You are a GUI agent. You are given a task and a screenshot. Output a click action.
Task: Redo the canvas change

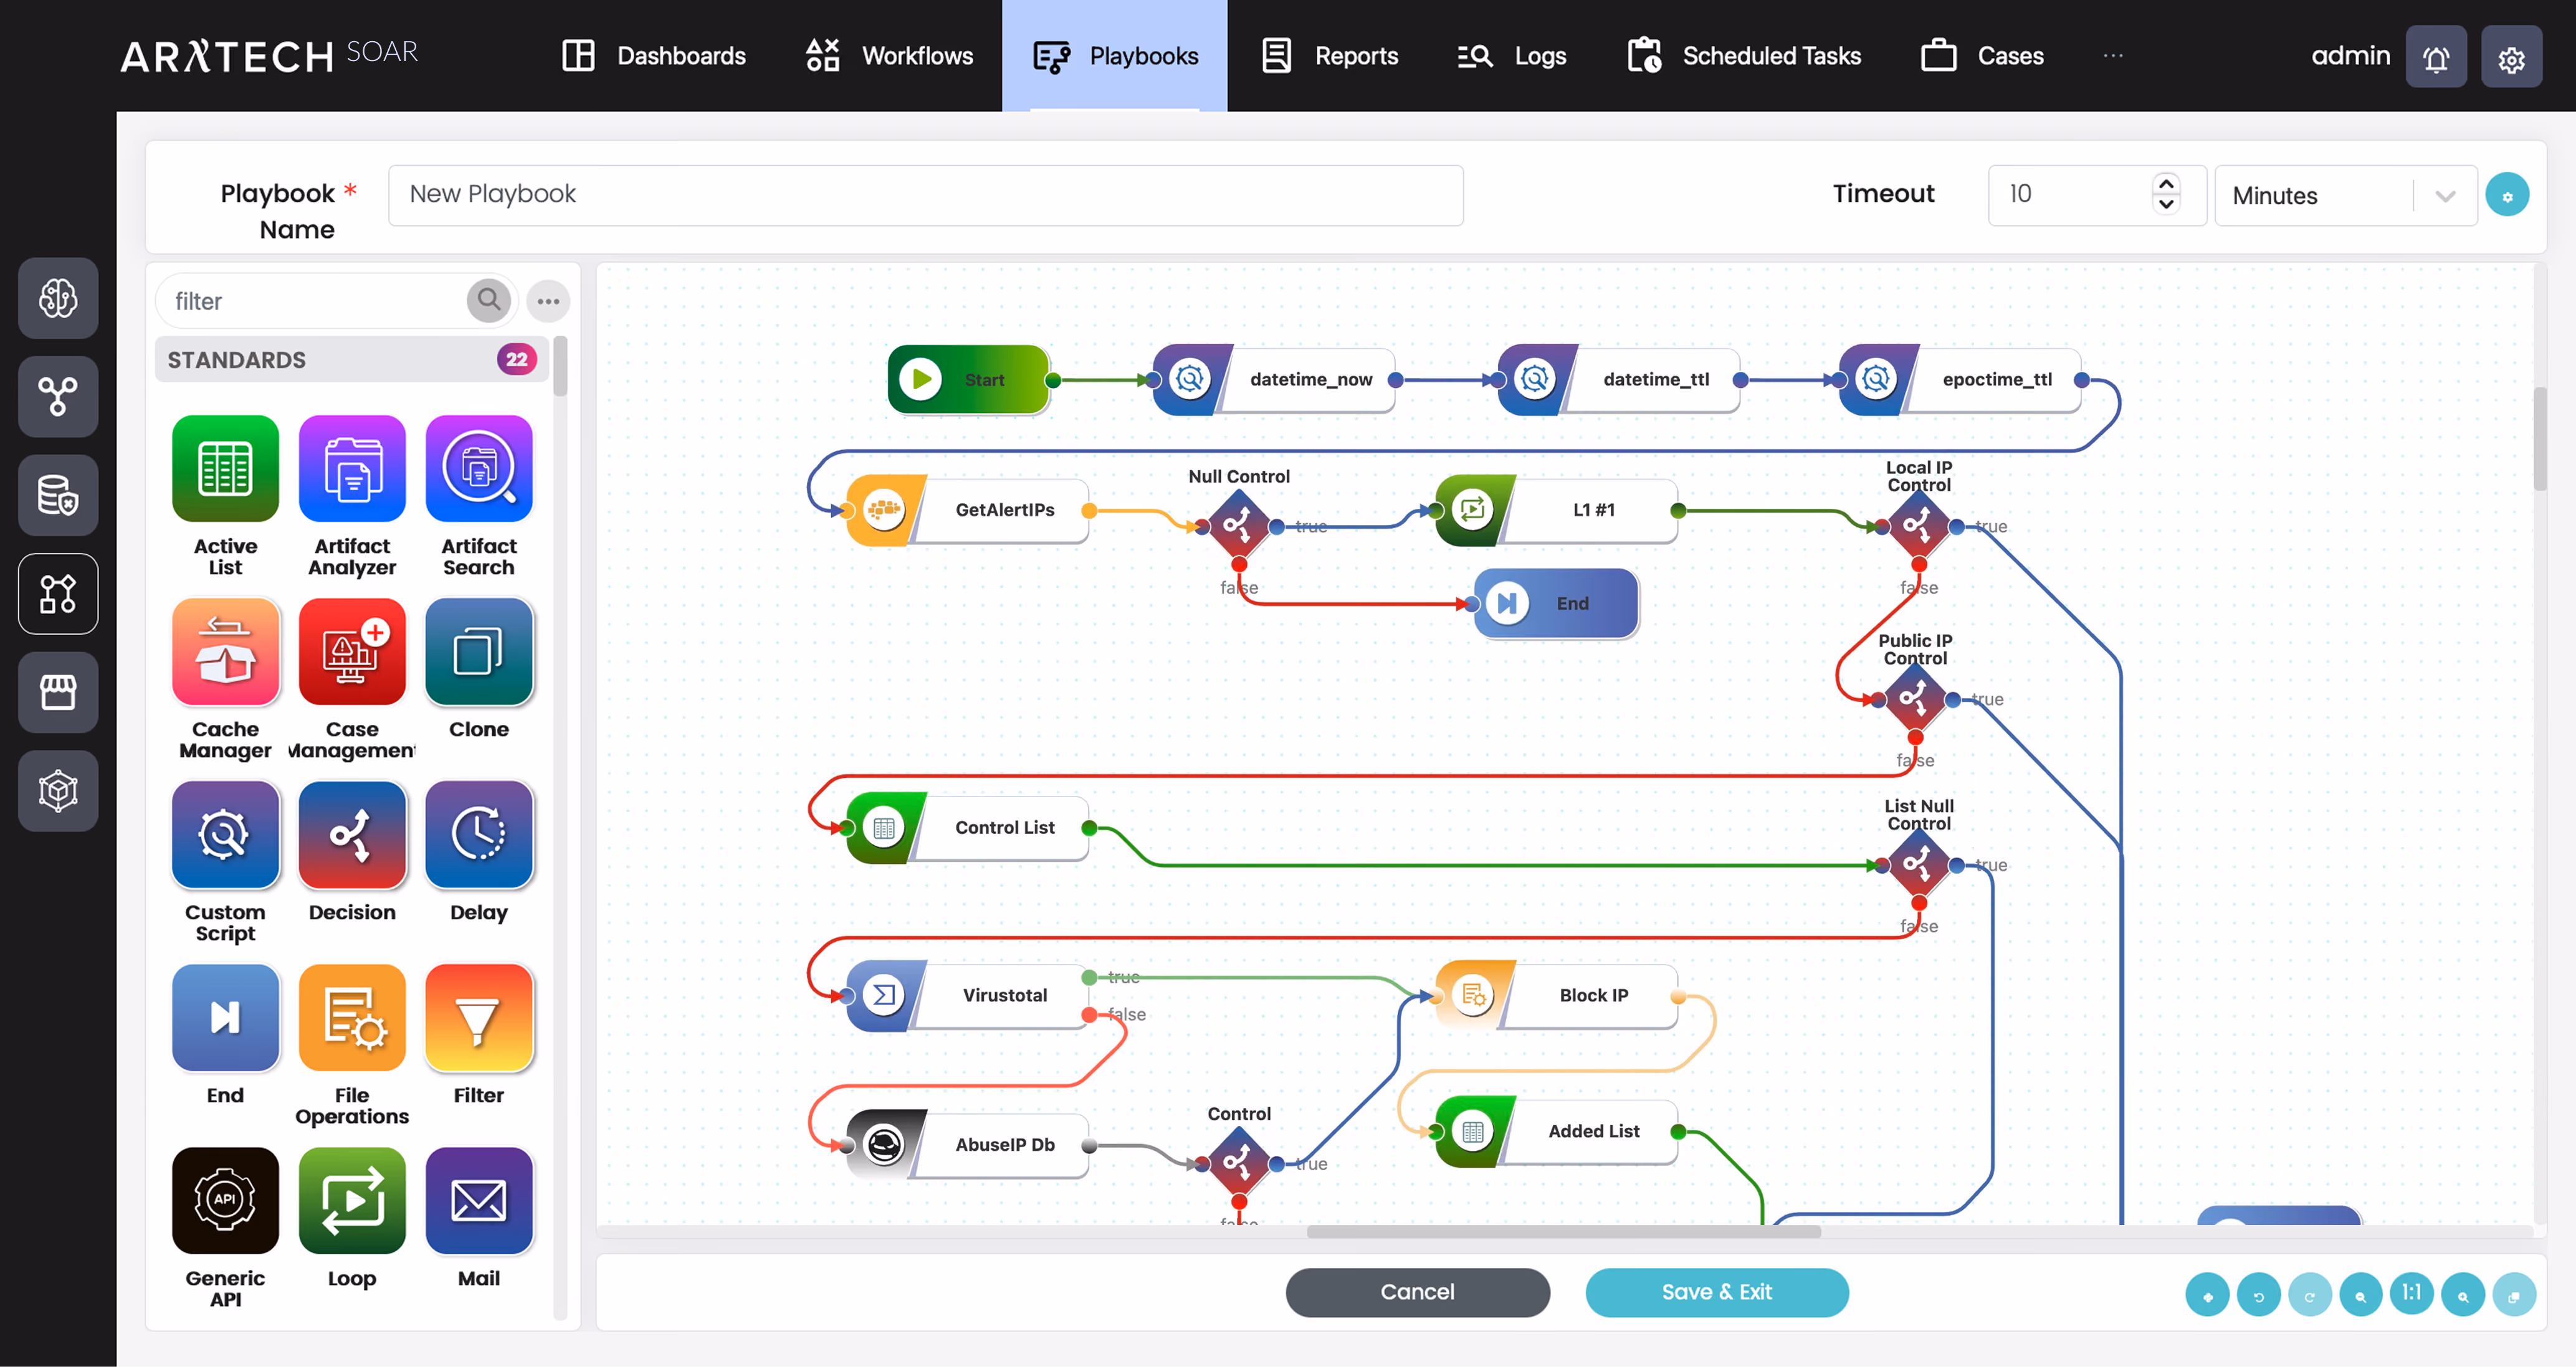tap(2309, 1295)
